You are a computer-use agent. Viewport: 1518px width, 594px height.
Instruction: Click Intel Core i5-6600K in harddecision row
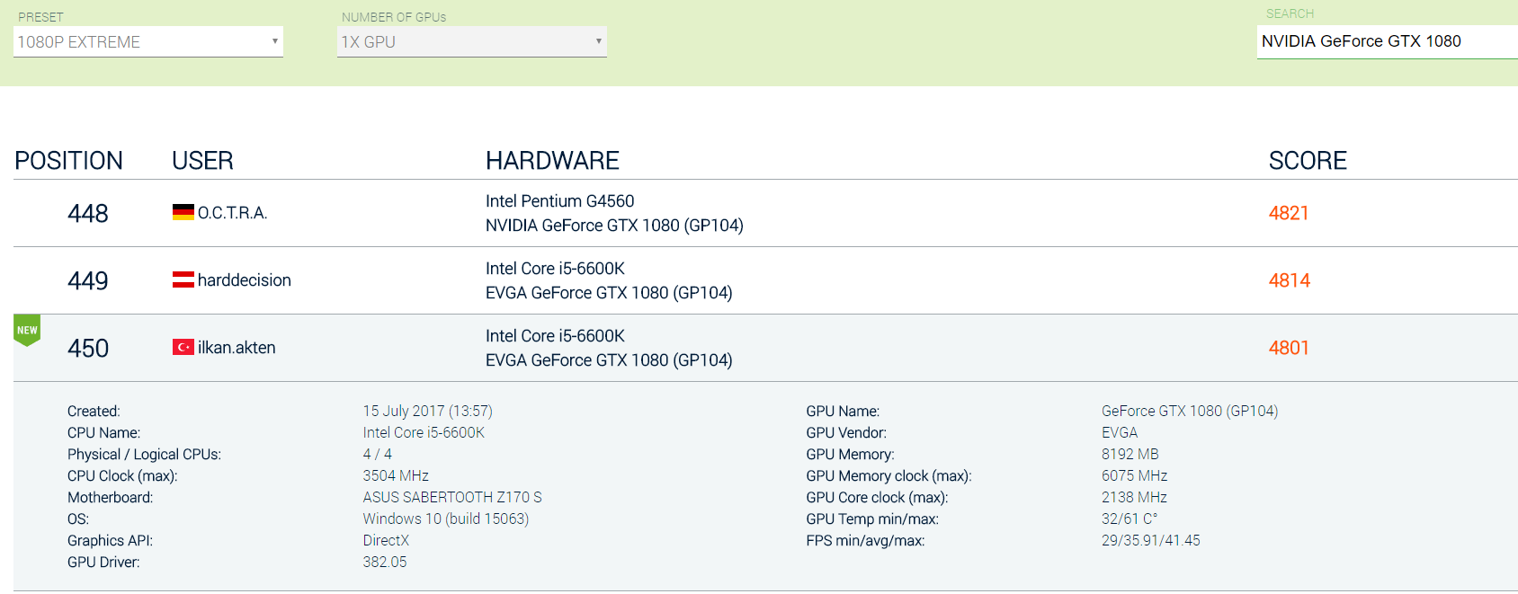[555, 269]
